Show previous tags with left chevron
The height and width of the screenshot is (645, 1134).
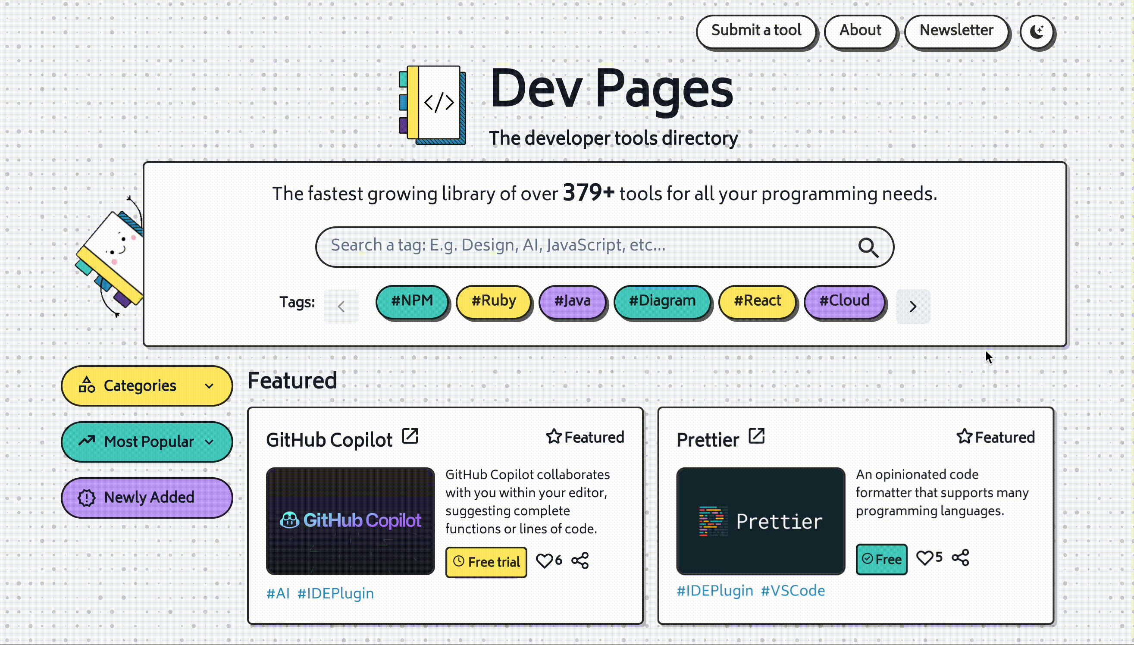(341, 307)
